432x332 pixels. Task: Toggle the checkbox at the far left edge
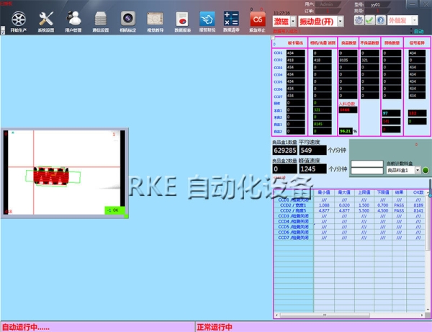pos(3,31)
